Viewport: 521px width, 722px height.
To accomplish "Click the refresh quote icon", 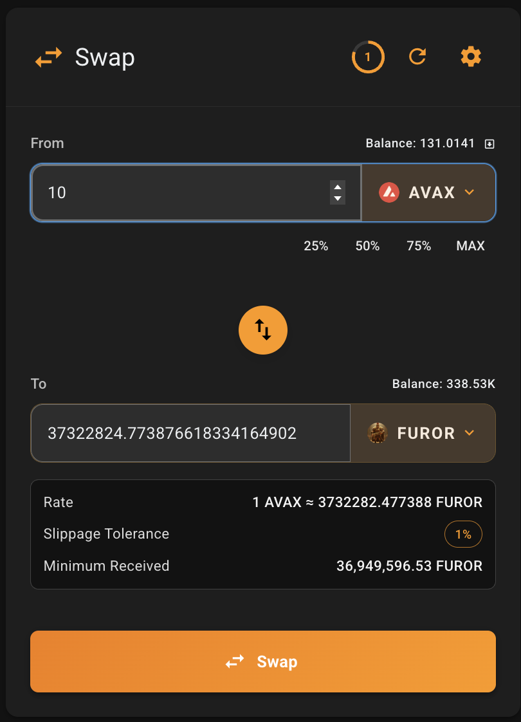I will 418,57.
